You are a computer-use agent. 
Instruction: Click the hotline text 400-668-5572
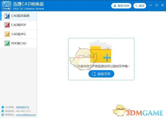[x=24, y=111]
